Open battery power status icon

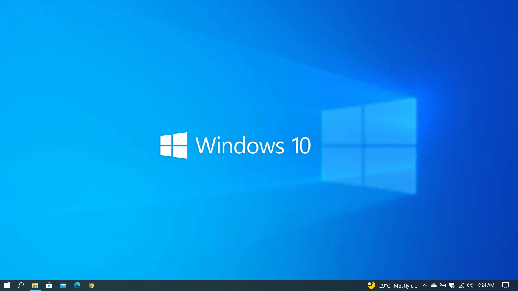point(443,285)
